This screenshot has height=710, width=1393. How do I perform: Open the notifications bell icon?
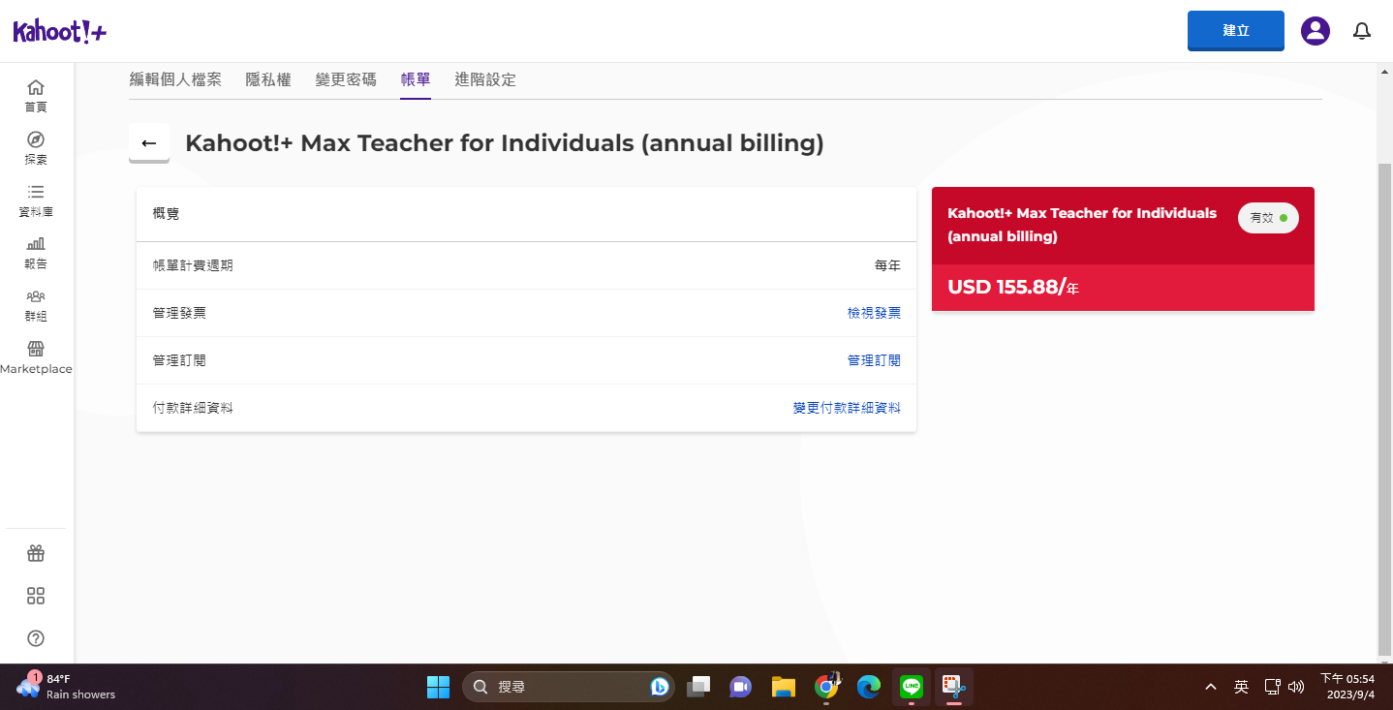1362,31
